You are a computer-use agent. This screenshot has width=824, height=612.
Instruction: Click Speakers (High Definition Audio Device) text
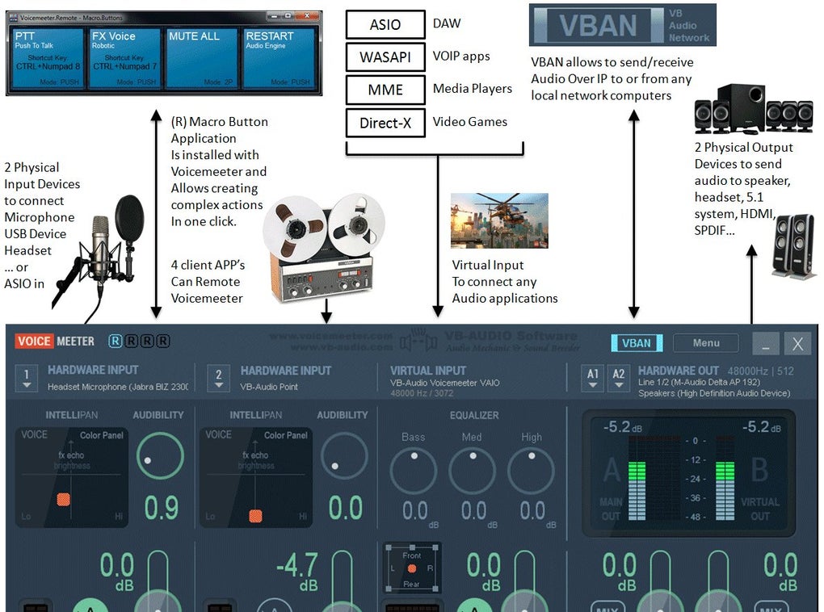click(x=714, y=393)
